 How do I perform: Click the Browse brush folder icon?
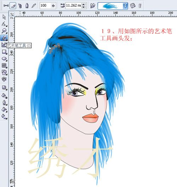coord(93,6)
